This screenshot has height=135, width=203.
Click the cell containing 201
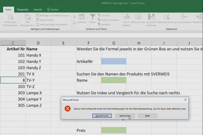tap(13, 74)
